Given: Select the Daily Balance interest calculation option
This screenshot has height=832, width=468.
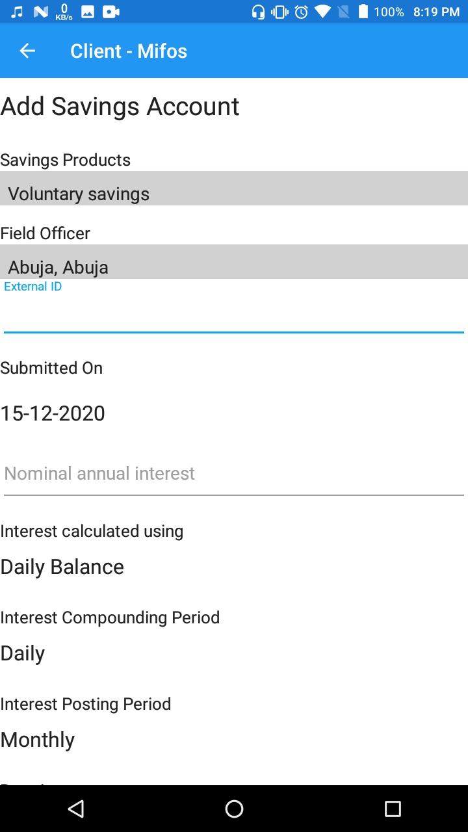Looking at the screenshot, I should pos(62,566).
